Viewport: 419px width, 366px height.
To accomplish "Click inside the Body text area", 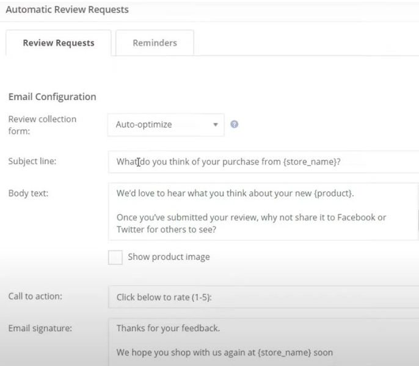I will (263, 212).
